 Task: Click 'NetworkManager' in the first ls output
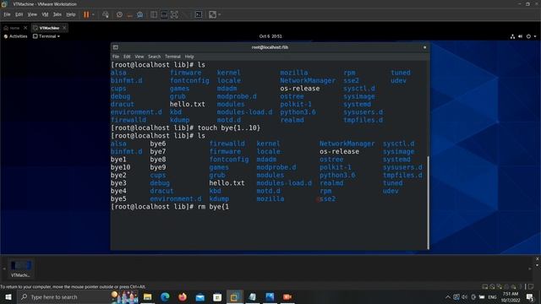click(308, 81)
